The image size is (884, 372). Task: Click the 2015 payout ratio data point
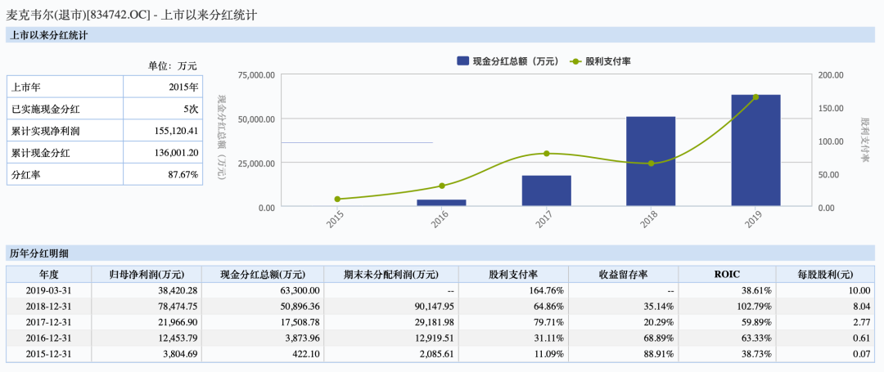click(337, 199)
